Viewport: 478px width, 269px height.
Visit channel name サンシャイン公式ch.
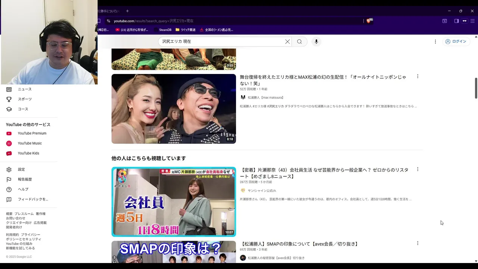tap(262, 191)
